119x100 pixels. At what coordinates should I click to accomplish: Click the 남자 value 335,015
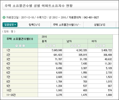(x=83, y=55)
